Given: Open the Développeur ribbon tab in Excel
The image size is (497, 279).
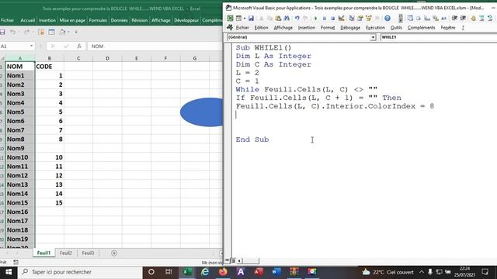Looking at the screenshot, I should [x=186, y=20].
